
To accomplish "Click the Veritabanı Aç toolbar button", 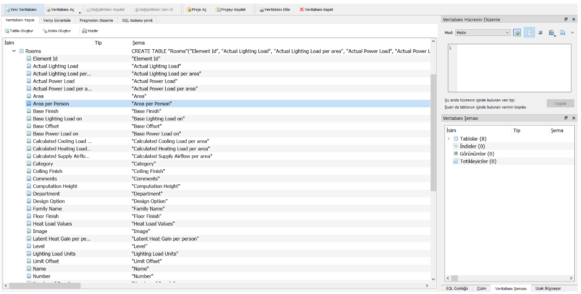I will [x=60, y=10].
